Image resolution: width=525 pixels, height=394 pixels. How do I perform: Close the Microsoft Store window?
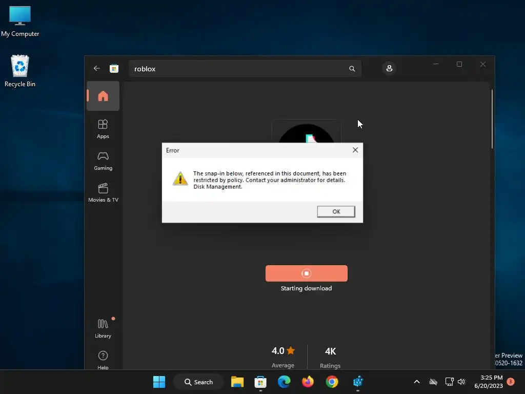(x=483, y=64)
